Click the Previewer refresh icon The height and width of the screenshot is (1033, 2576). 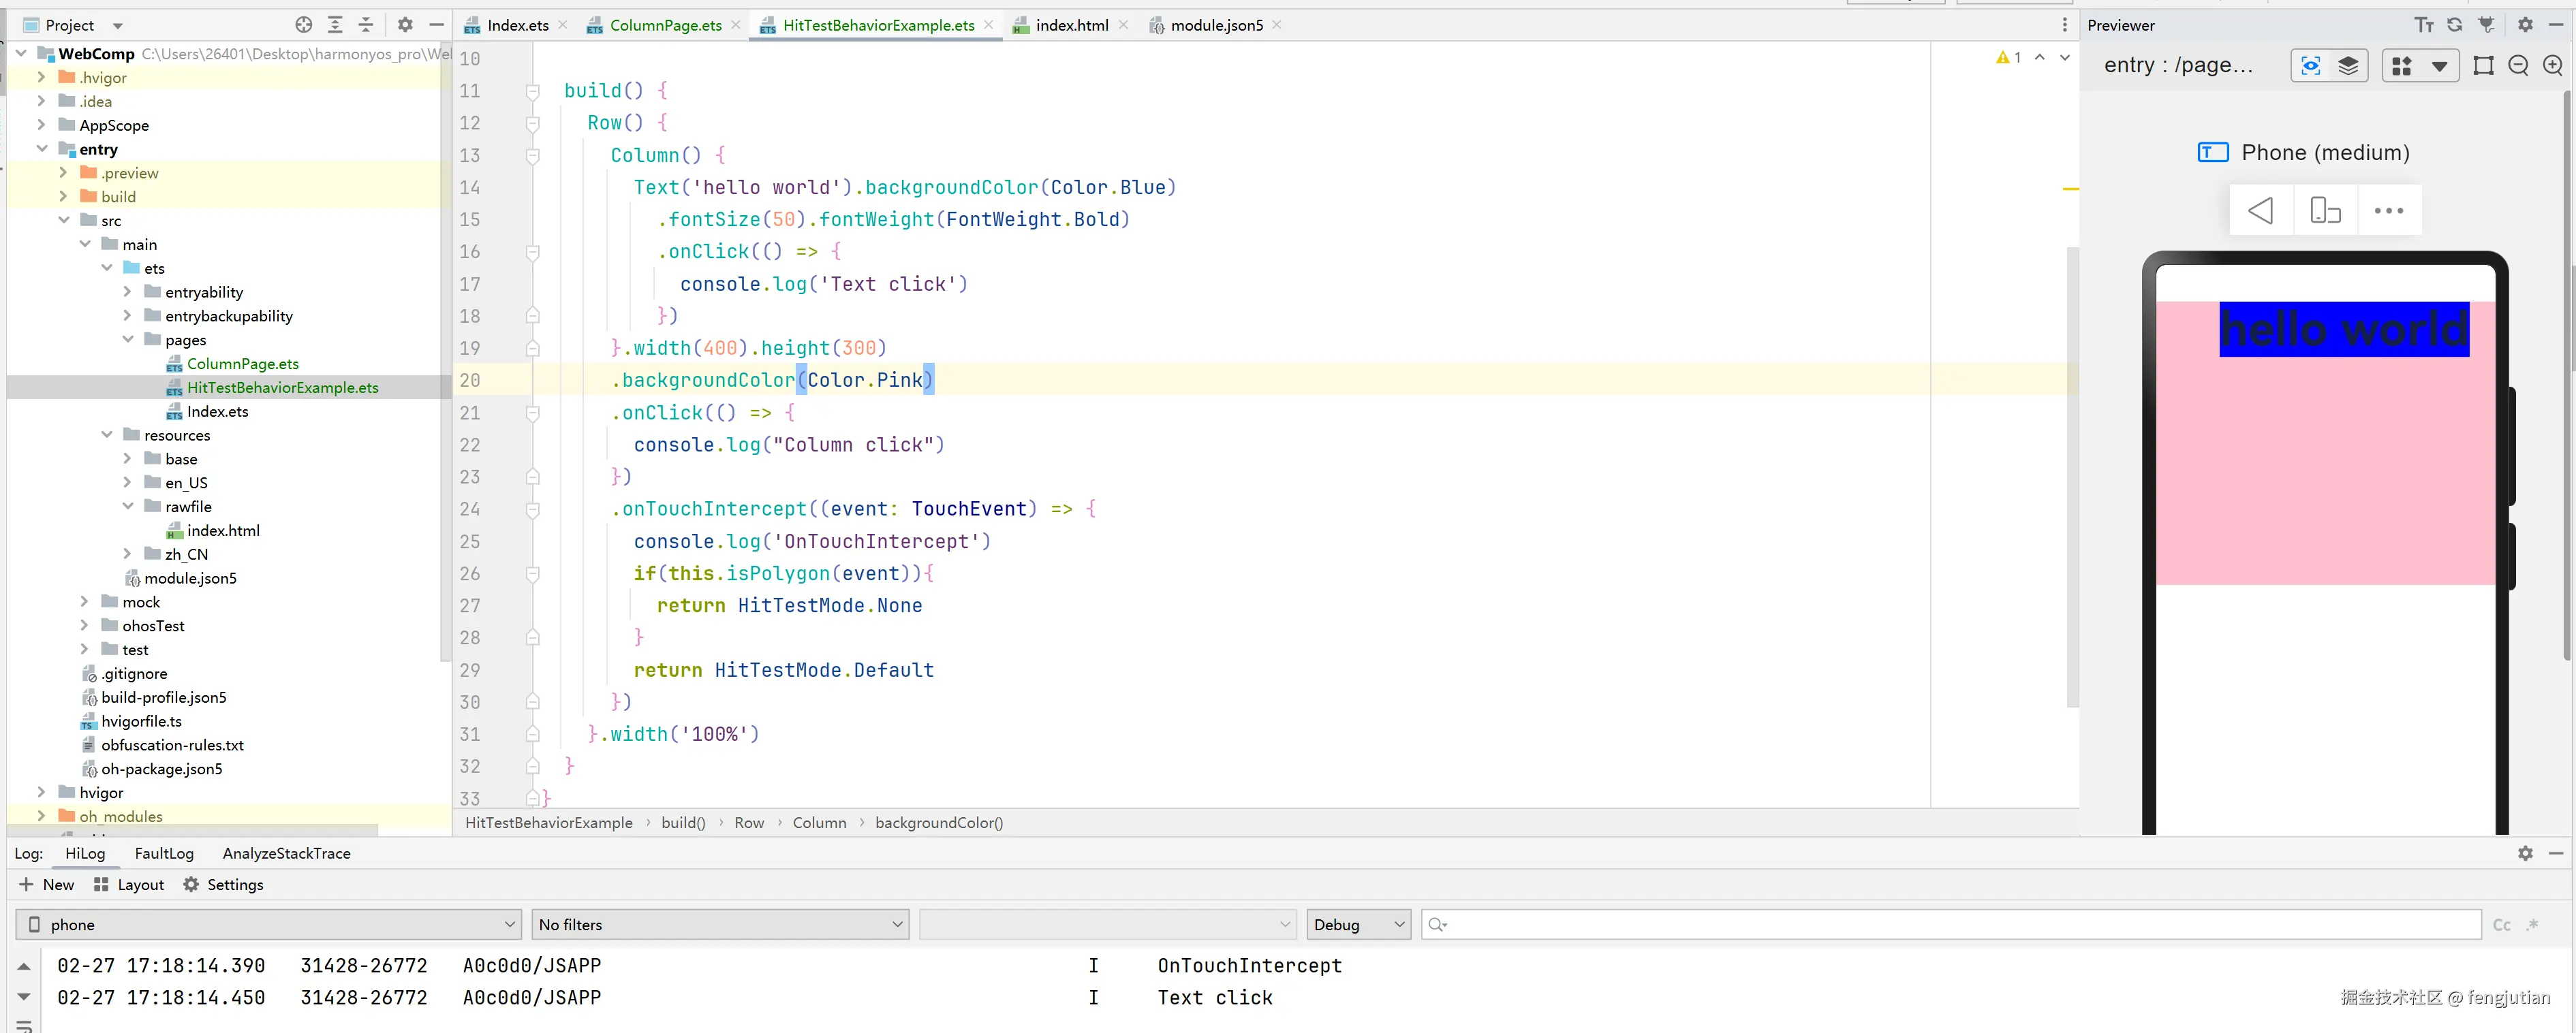(2454, 25)
